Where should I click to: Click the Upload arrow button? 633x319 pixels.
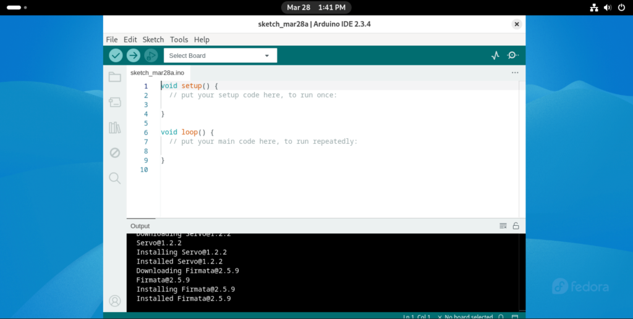134,56
